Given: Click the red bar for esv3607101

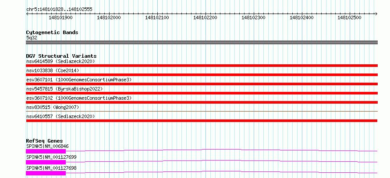Looking at the screenshot, I should [x=202, y=84].
